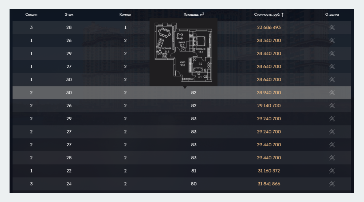Click the finish icon in the 28 940 700 row
The image size is (364, 202).
pos(332,93)
